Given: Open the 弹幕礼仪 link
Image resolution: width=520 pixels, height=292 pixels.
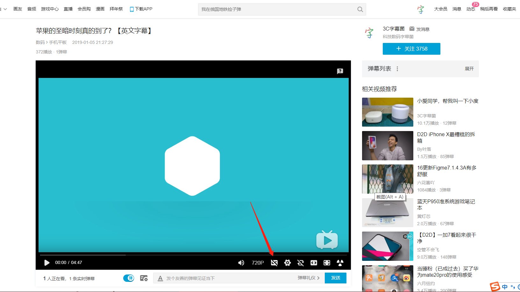Looking at the screenshot, I should [x=309, y=278].
